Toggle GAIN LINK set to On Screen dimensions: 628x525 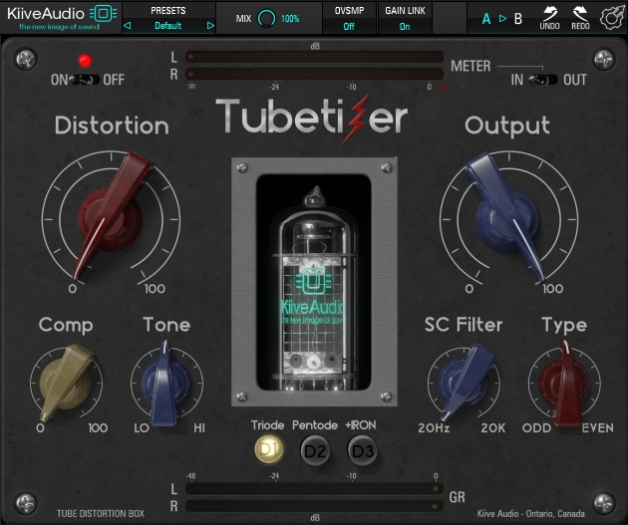[405, 27]
